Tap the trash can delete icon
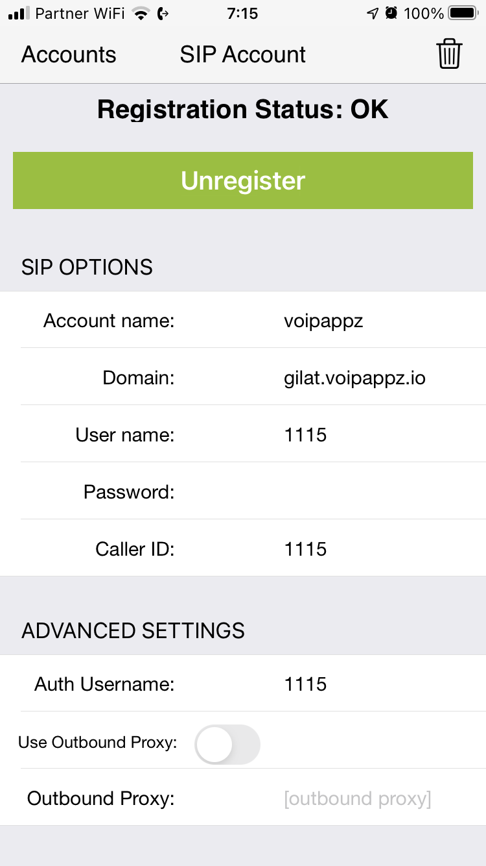The height and width of the screenshot is (866, 486). (x=449, y=54)
